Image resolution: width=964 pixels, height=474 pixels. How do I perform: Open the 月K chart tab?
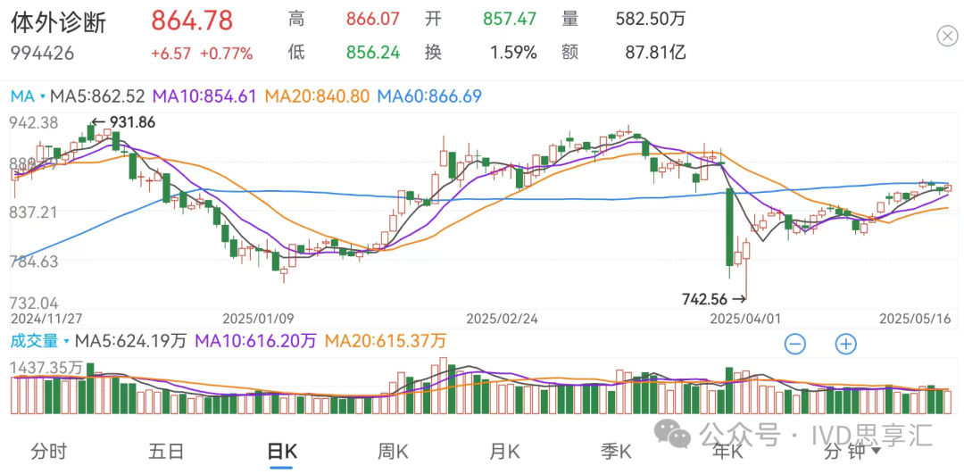[504, 452]
